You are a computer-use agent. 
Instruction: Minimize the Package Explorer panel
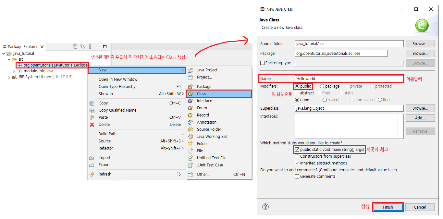coord(97,46)
